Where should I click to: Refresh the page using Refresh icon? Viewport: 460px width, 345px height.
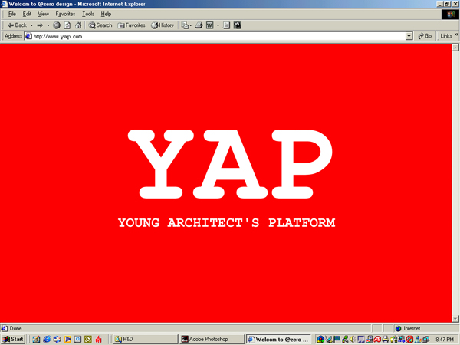point(67,25)
